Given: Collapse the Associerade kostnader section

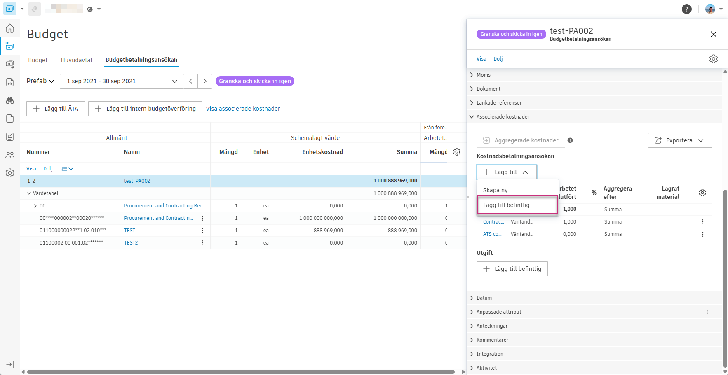Looking at the screenshot, I should pyautogui.click(x=595, y=117).
